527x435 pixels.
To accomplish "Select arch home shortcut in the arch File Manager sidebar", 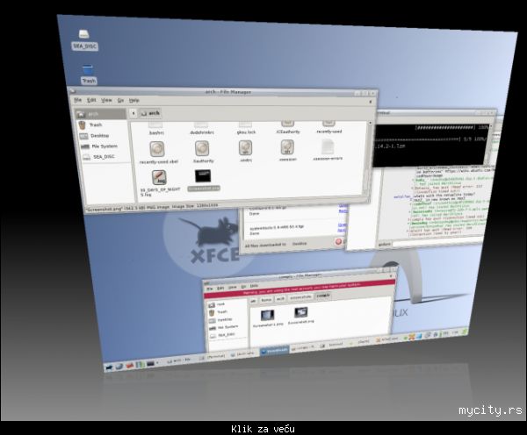I will pyautogui.click(x=100, y=114).
